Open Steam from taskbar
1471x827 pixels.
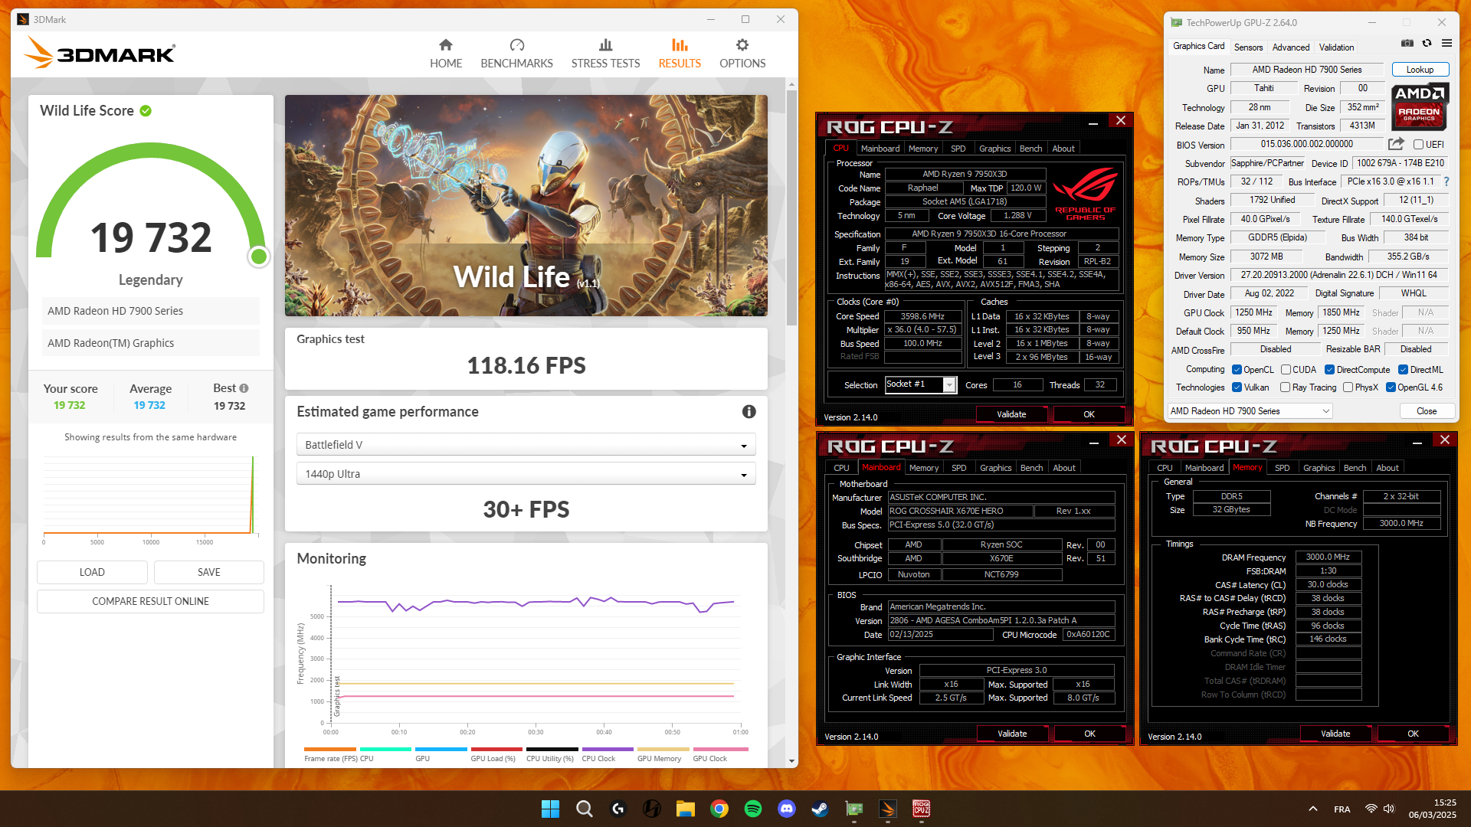click(820, 809)
